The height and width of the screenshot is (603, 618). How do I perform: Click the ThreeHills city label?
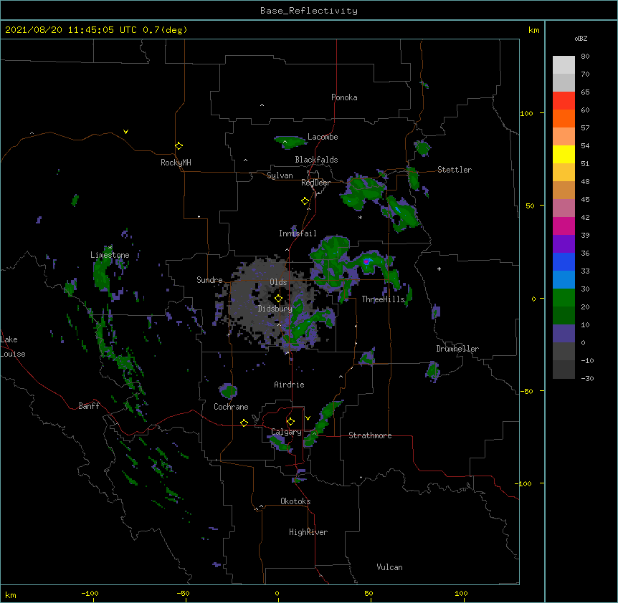[383, 299]
